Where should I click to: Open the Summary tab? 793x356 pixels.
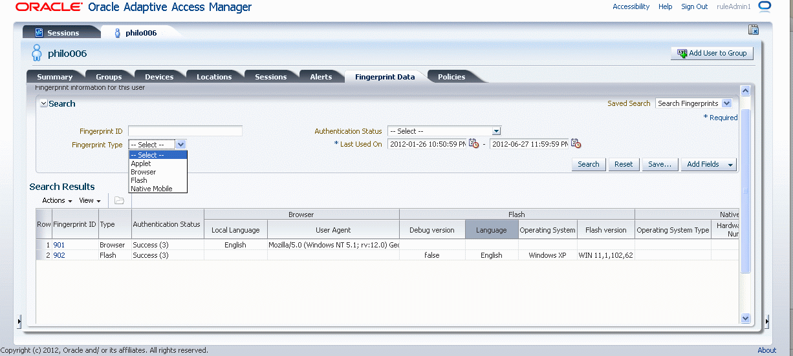pyautogui.click(x=54, y=77)
